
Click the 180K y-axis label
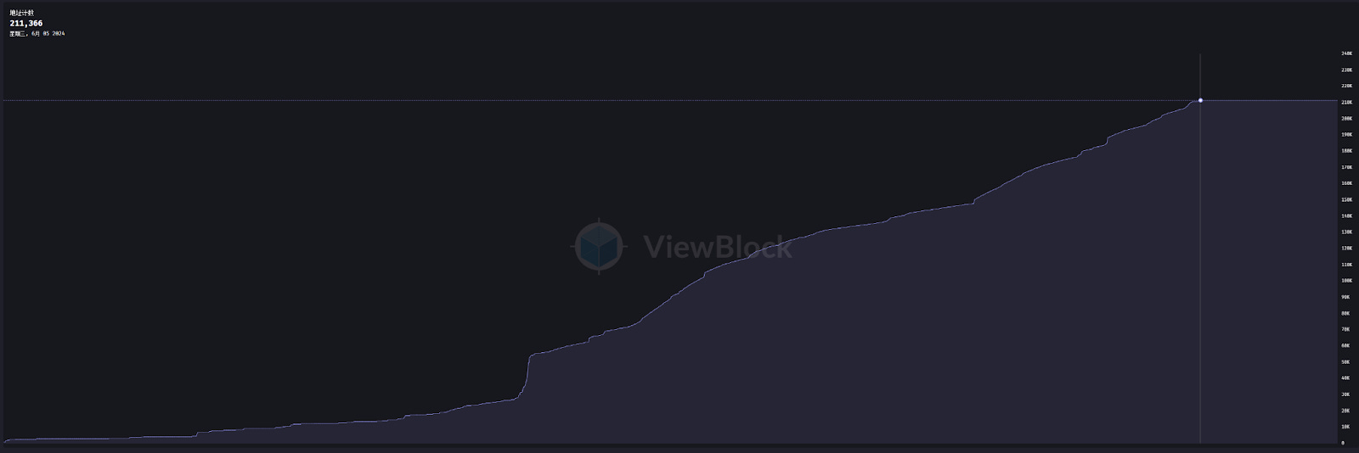click(x=1346, y=151)
